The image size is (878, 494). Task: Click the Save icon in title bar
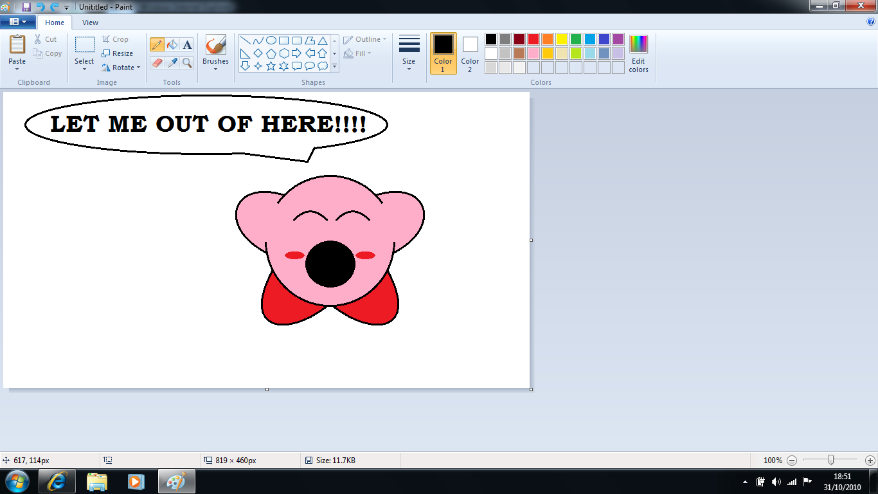coord(26,6)
